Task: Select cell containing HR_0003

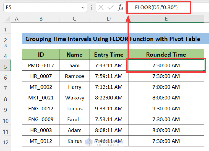Action: coord(41,130)
